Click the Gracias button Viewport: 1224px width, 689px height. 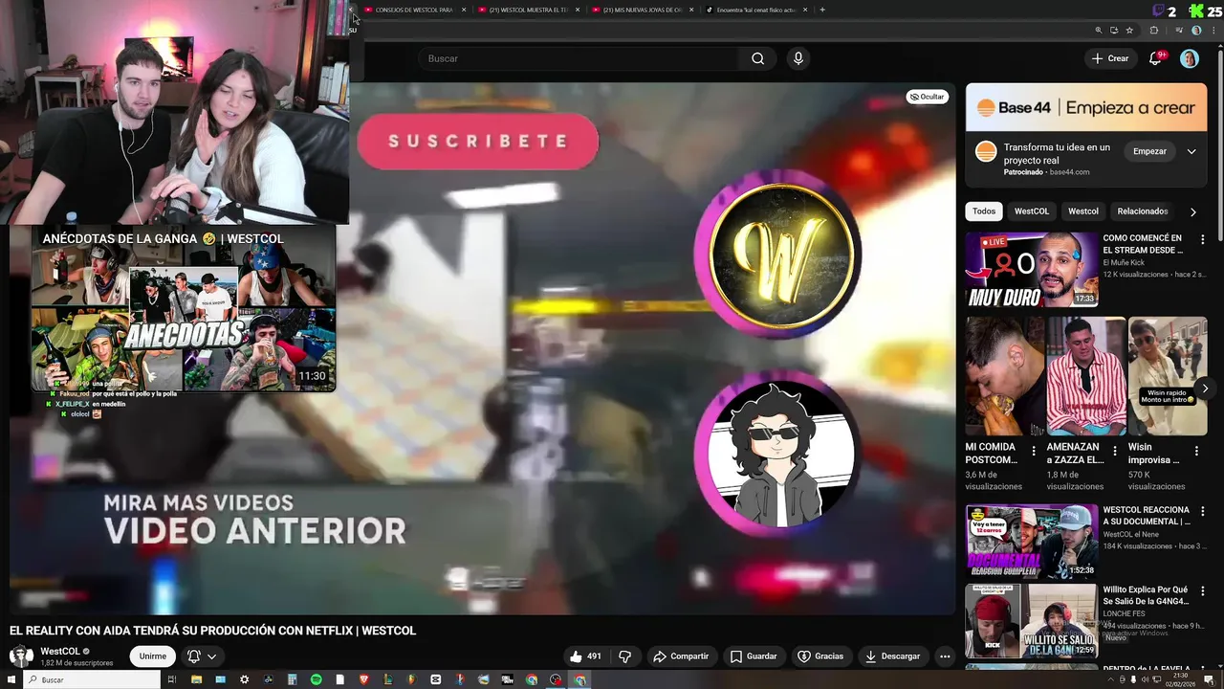coord(820,656)
